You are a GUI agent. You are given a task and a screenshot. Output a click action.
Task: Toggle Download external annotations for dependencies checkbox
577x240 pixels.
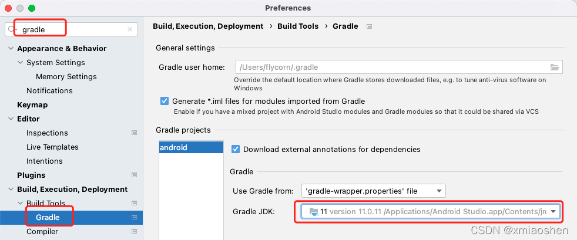point(236,149)
